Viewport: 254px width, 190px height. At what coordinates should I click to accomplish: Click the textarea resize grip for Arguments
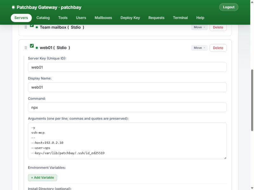coord(225,158)
